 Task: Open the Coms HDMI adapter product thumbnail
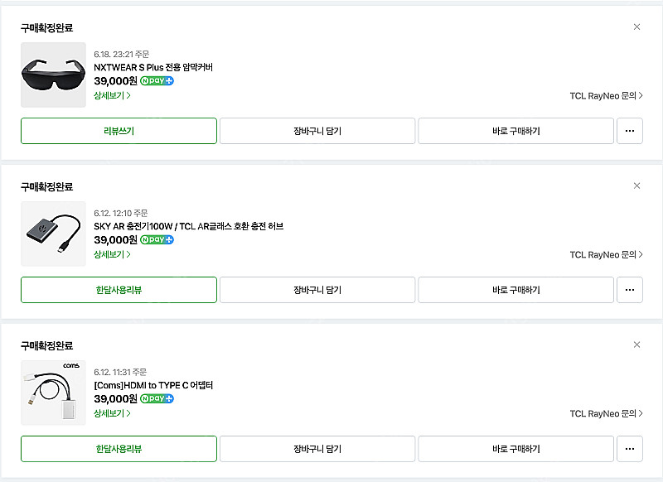(x=53, y=393)
